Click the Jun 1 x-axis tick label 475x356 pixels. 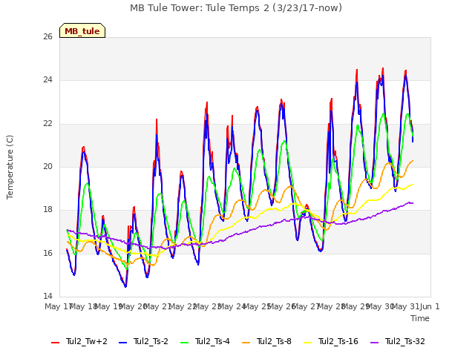pos(430,306)
